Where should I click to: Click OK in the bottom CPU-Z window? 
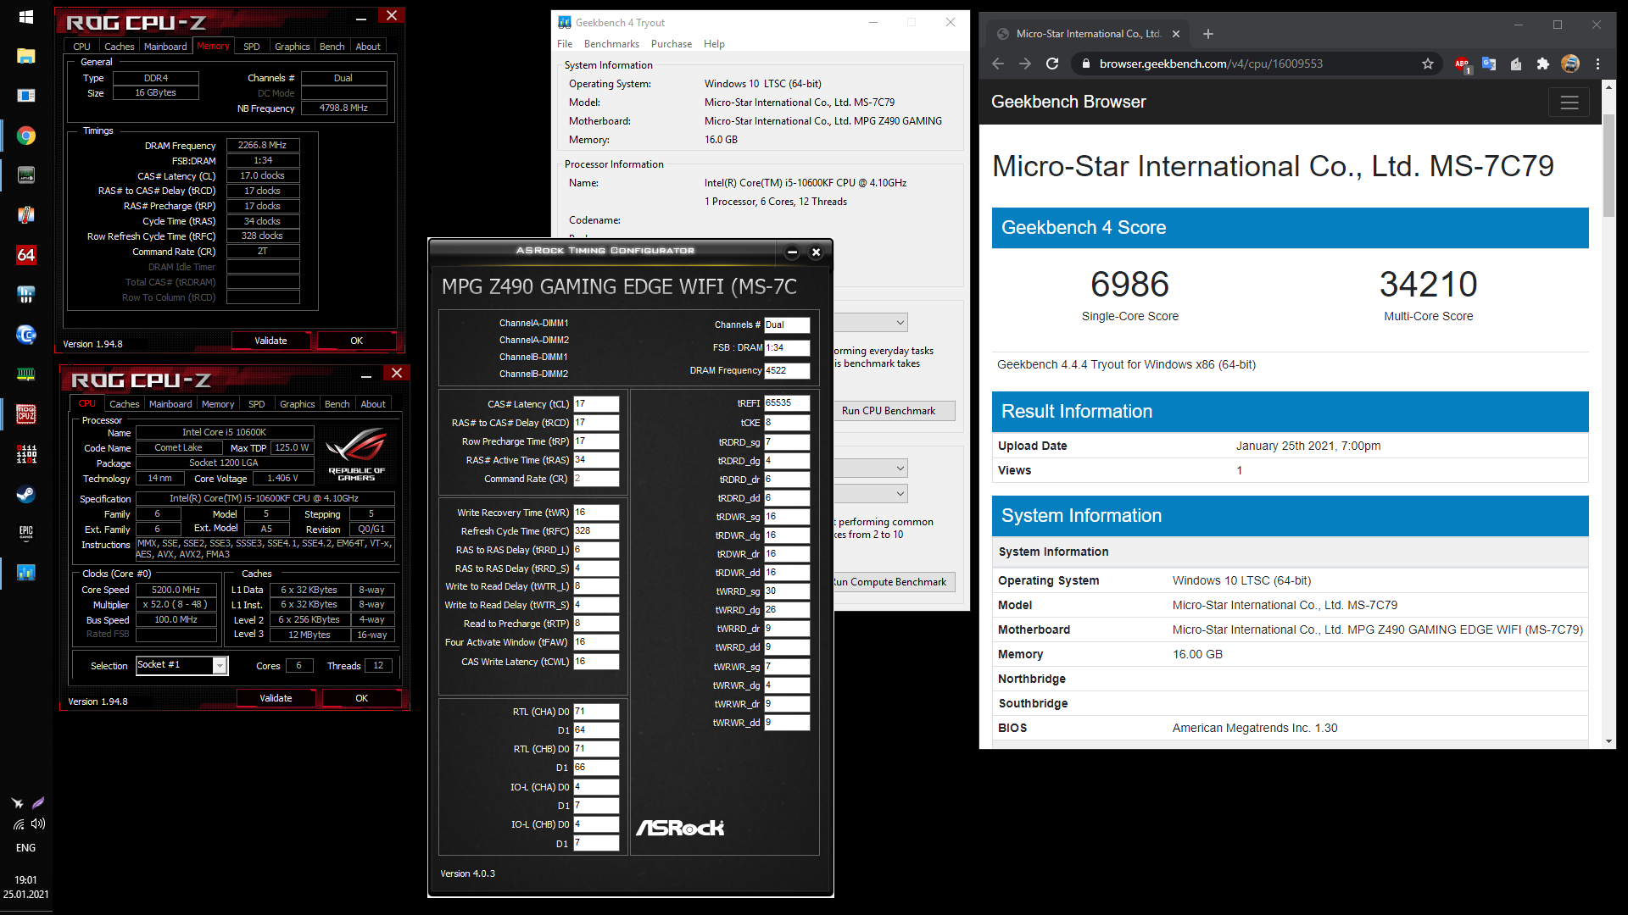click(x=362, y=698)
